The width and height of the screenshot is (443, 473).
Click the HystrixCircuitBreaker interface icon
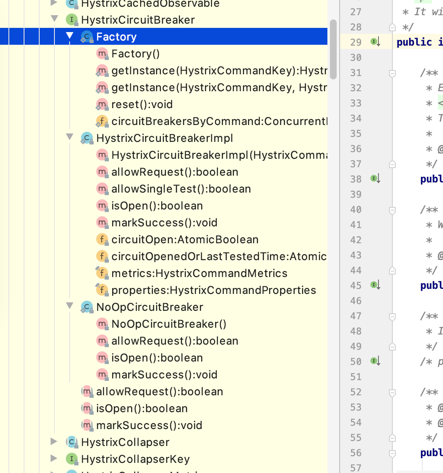pyautogui.click(x=72, y=20)
